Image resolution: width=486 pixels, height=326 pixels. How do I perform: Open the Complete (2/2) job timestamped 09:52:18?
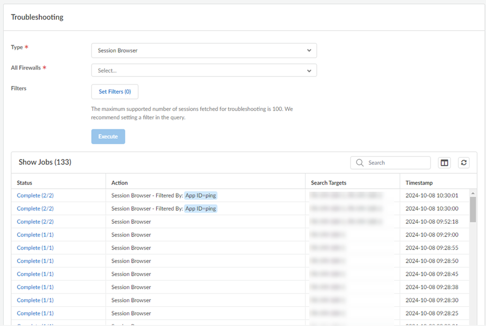click(35, 221)
